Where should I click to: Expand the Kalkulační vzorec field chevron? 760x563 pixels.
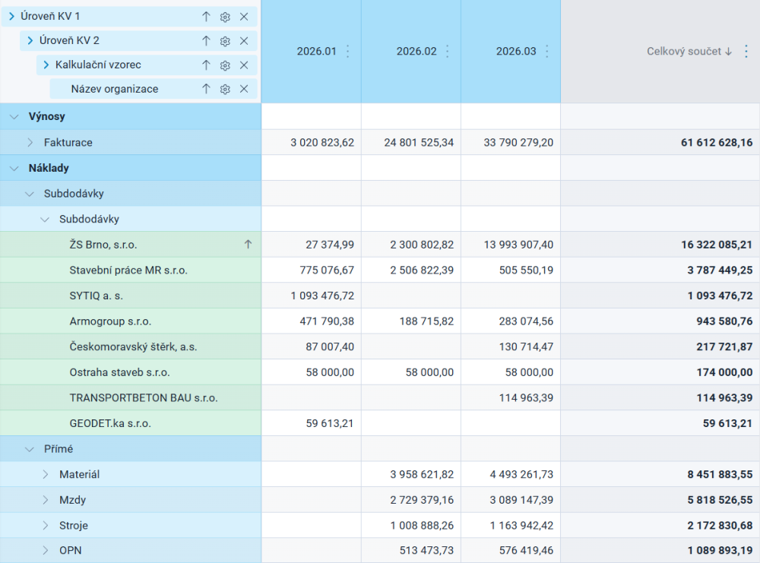46,65
